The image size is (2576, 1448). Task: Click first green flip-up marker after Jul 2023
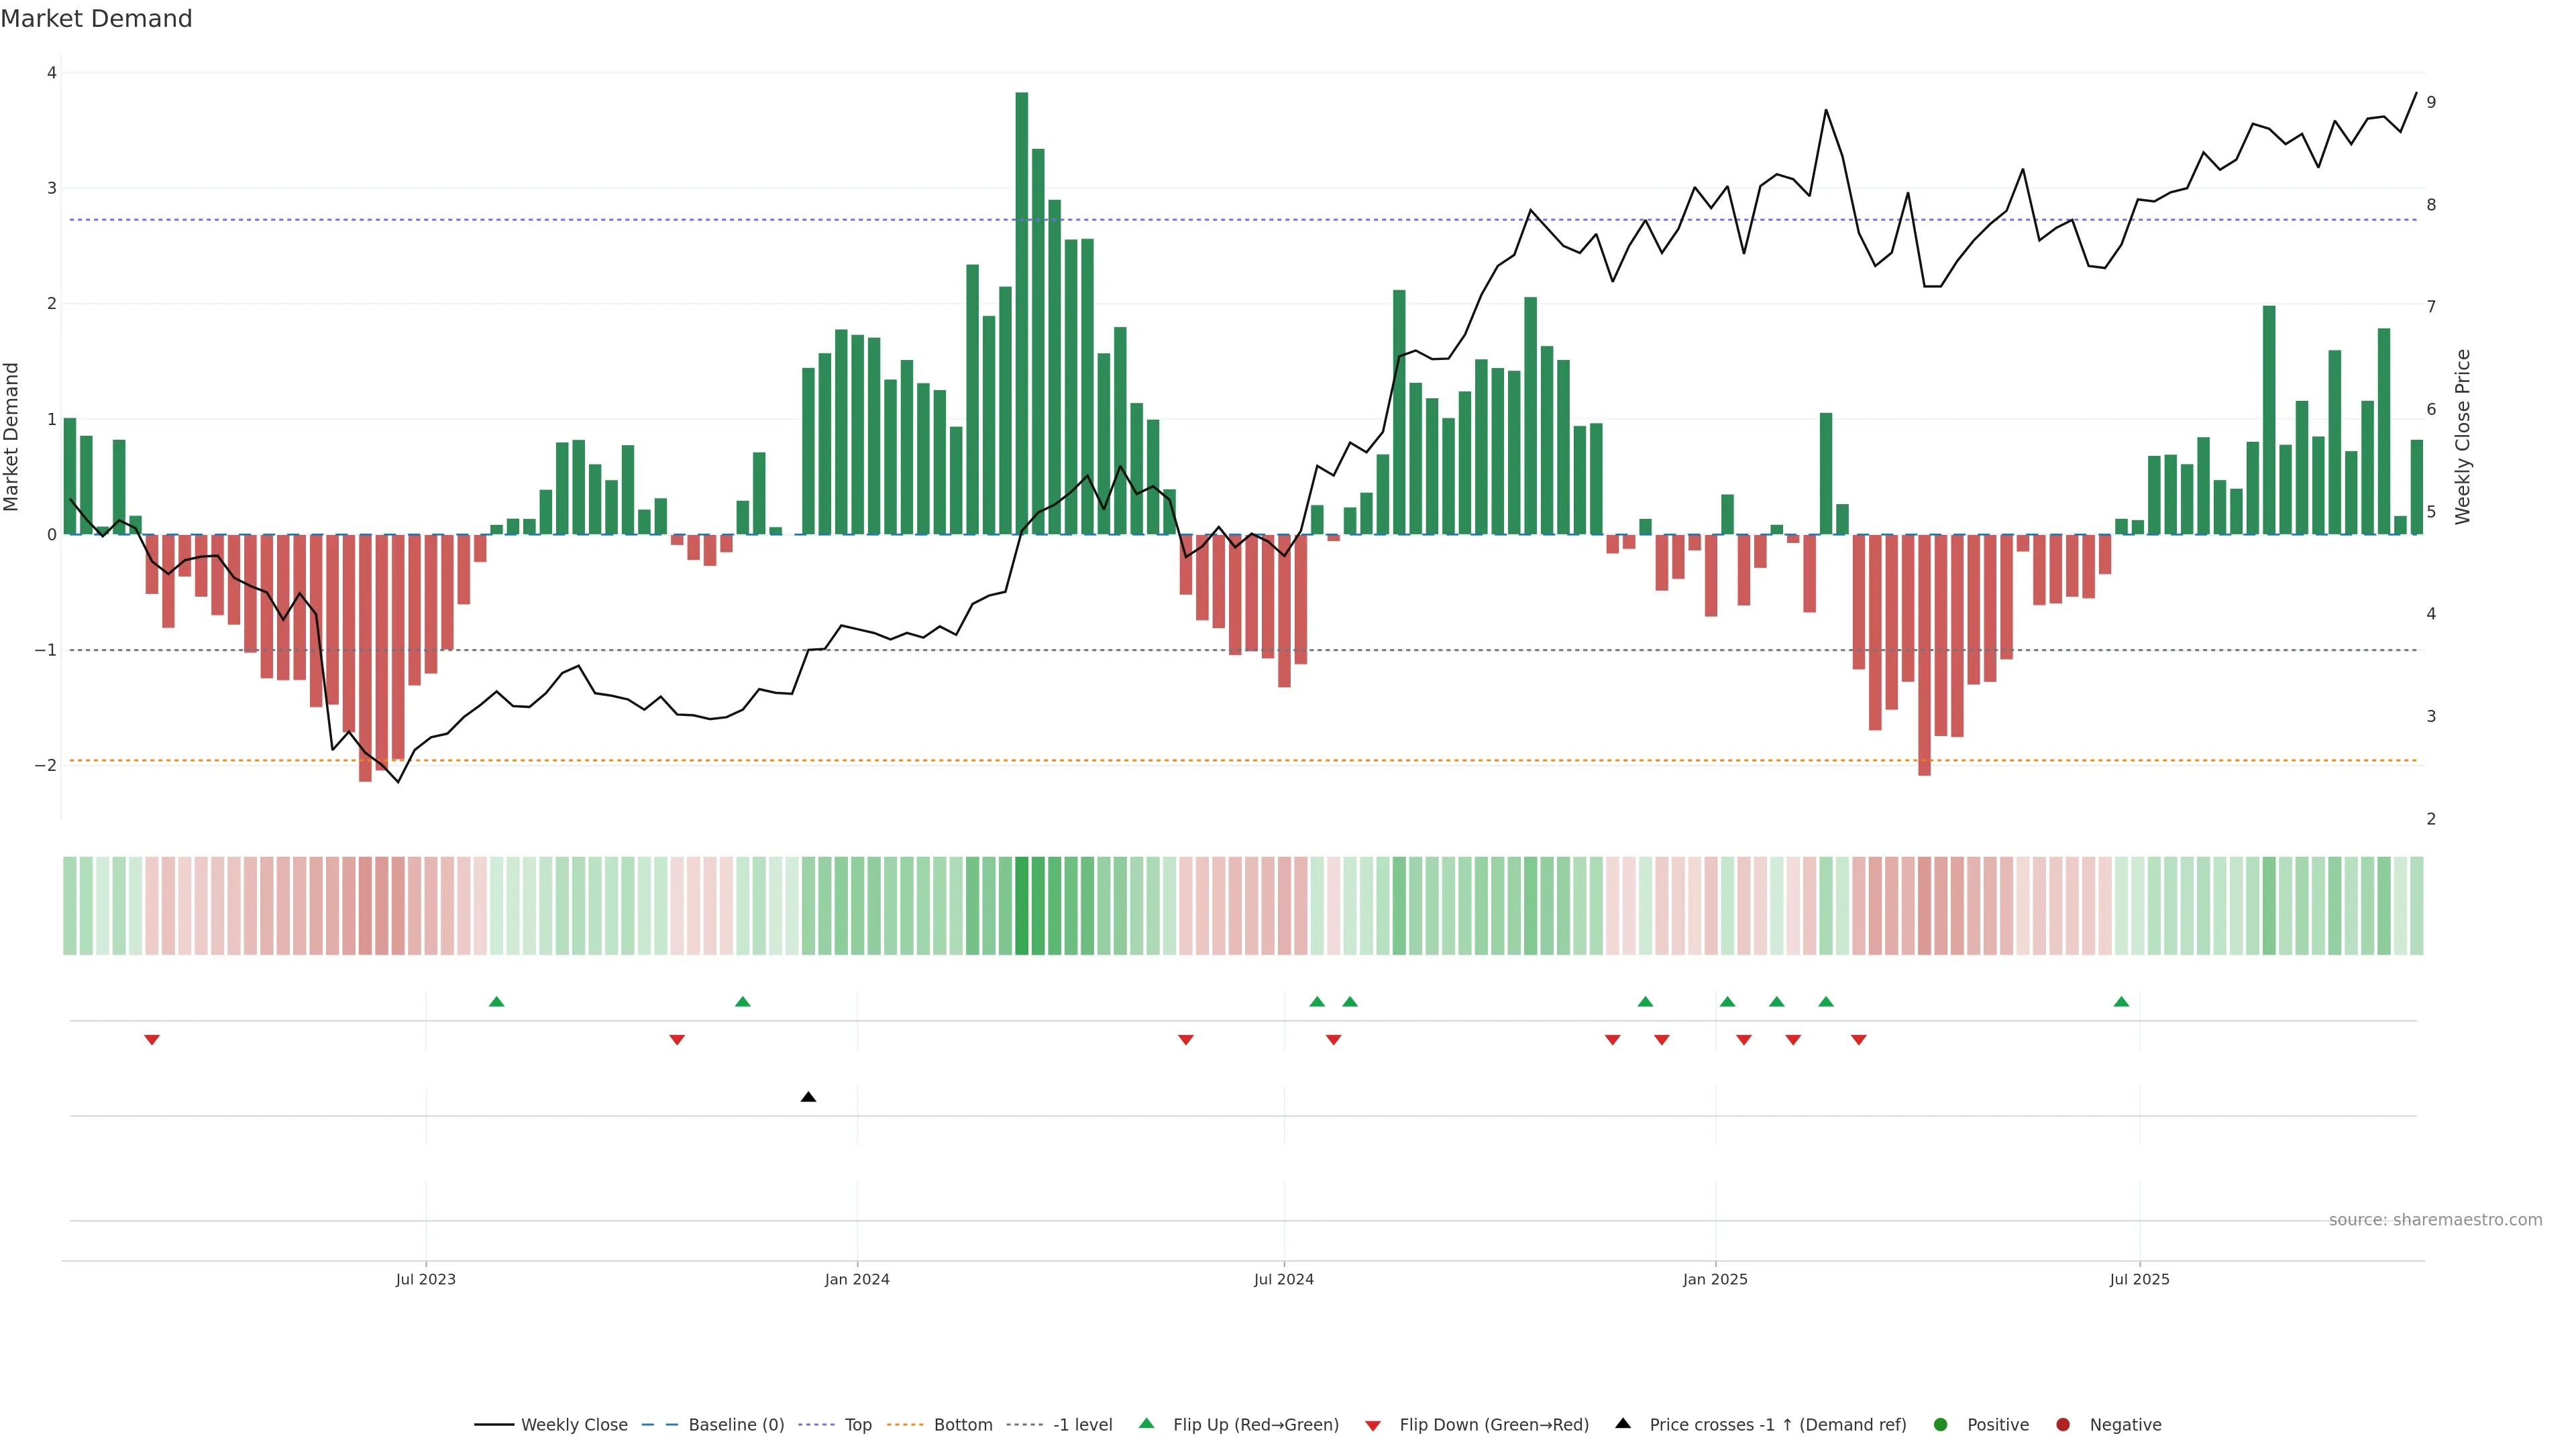pos(496,1002)
